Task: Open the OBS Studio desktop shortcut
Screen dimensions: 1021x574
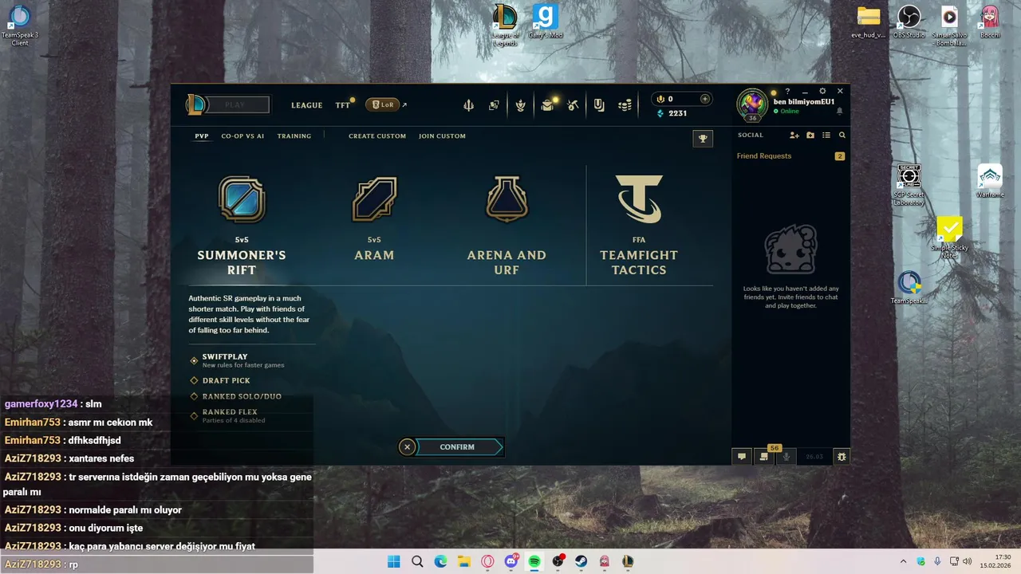Action: 909,22
